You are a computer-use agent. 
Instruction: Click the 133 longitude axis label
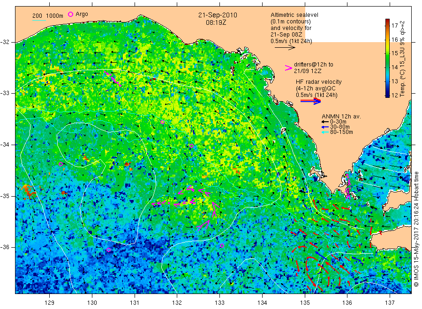pos(219,303)
